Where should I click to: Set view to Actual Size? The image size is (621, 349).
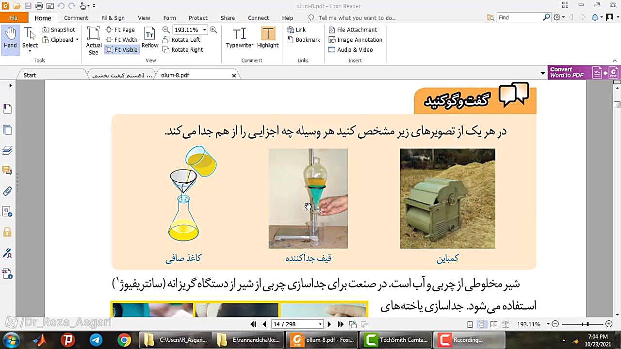pyautogui.click(x=94, y=41)
